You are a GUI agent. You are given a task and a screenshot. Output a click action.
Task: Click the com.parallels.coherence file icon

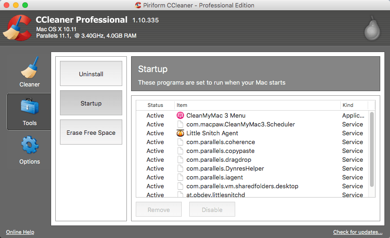click(x=180, y=142)
